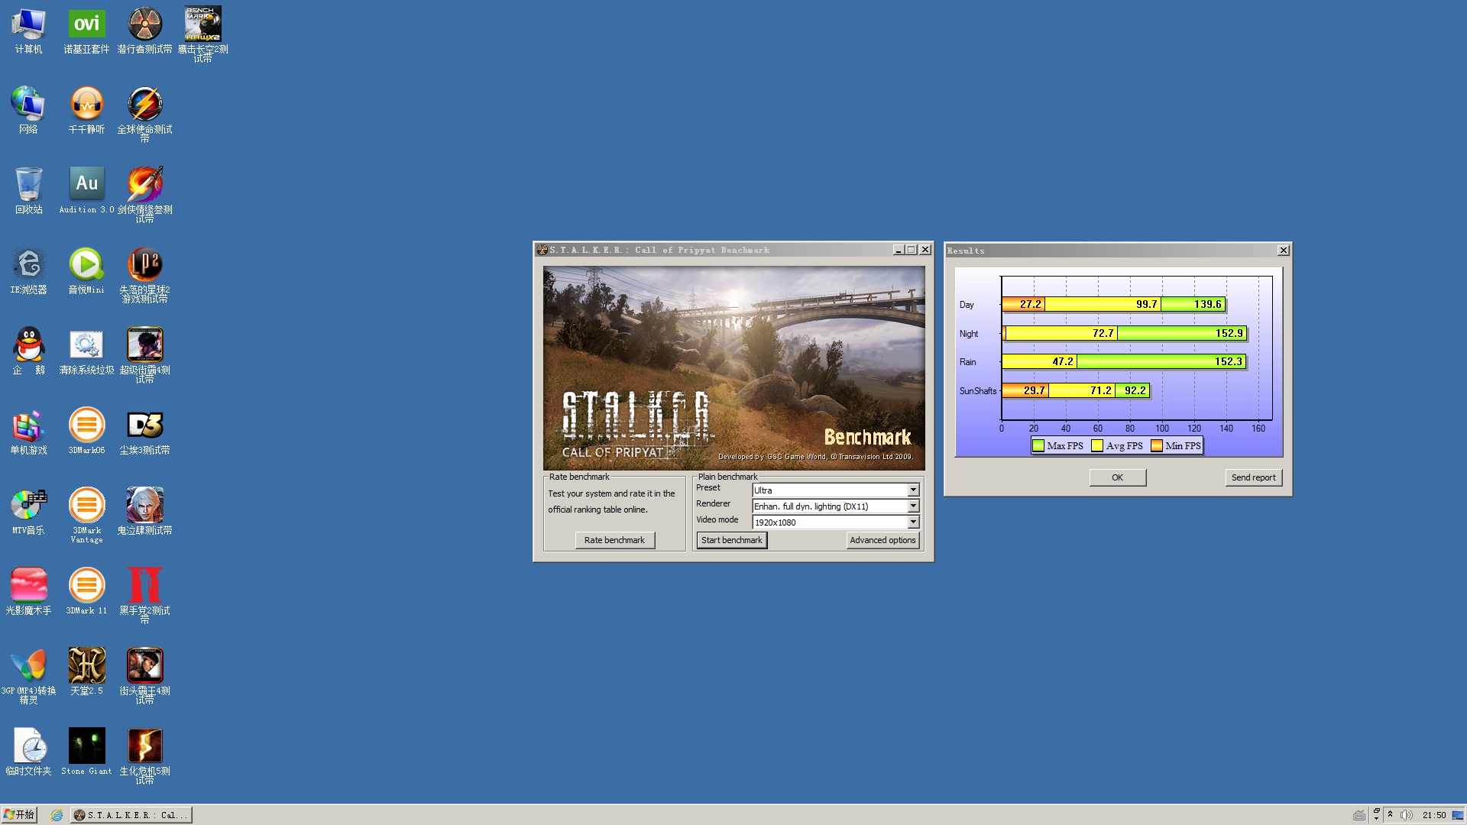Click the Start benchmark button
1467x825 pixels.
(x=731, y=540)
